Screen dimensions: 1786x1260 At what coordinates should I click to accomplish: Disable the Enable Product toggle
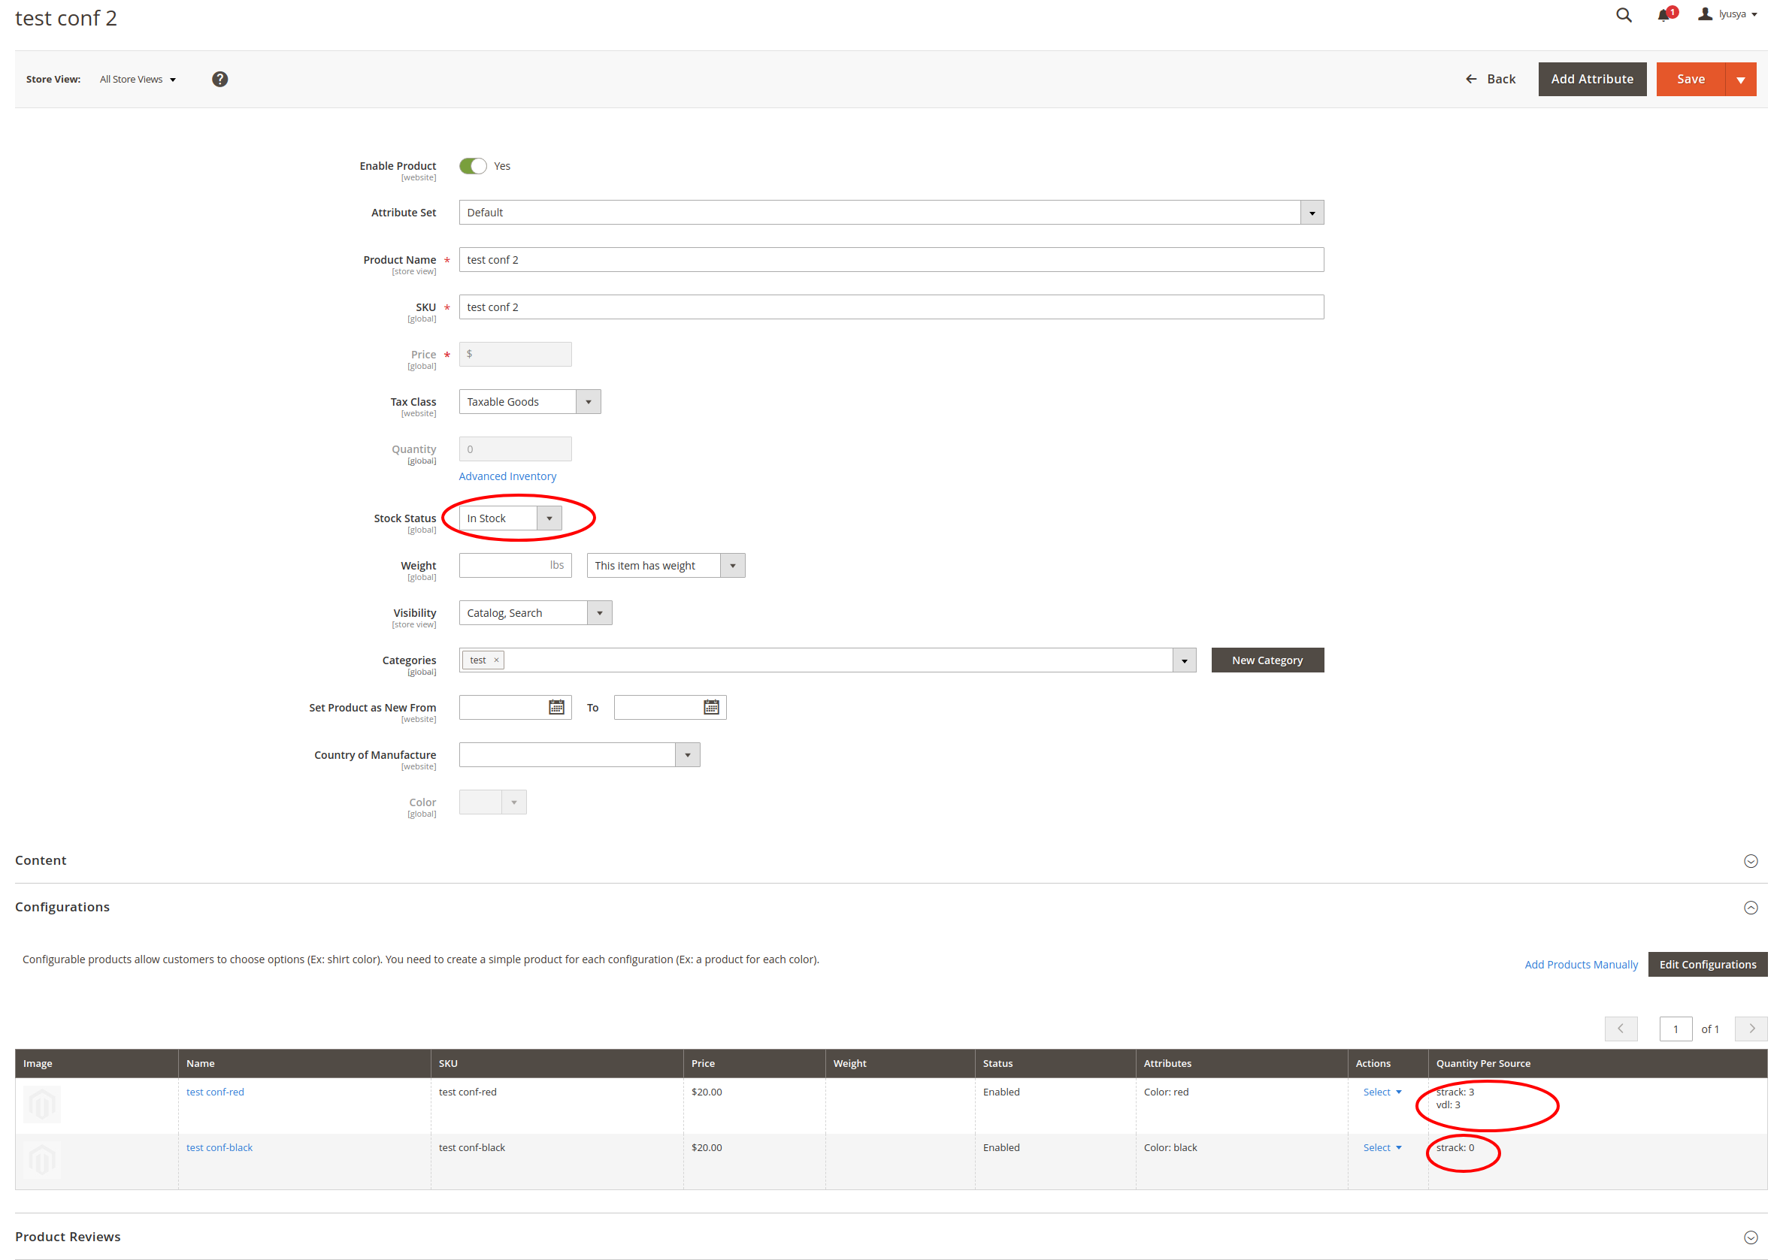point(472,165)
